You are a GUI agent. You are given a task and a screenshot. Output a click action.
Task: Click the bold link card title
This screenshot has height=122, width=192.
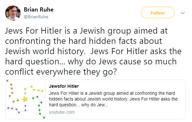[64, 86]
